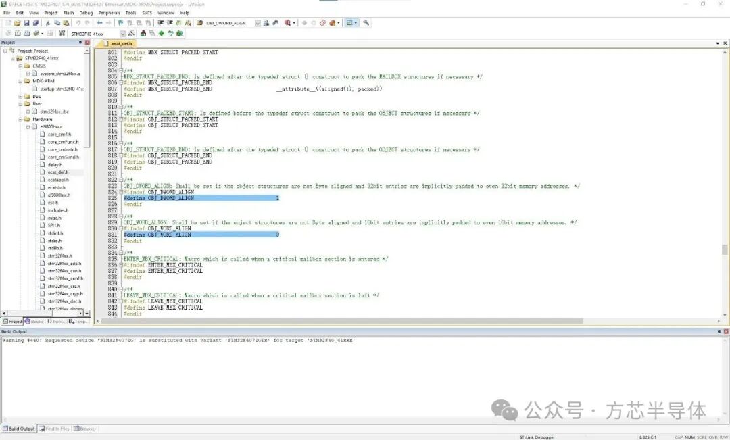730x440 pixels.
Task: Open the Debug menu
Action: click(86, 13)
